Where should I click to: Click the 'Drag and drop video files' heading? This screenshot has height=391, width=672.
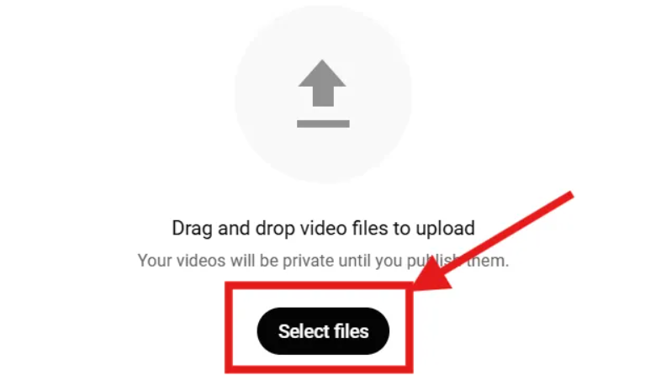tap(323, 228)
